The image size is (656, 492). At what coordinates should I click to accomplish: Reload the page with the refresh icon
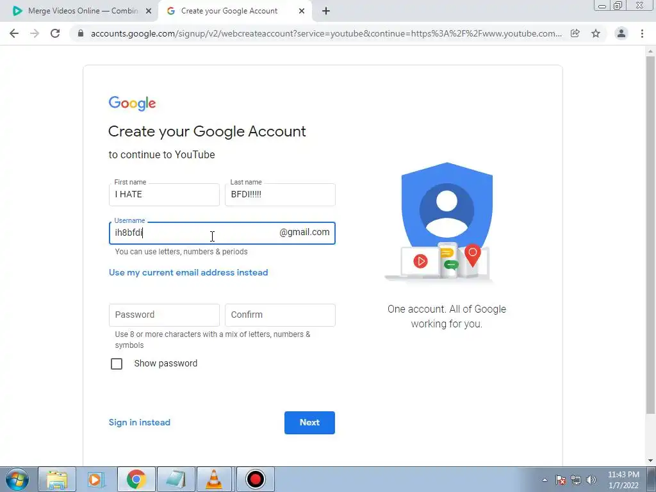pos(55,33)
